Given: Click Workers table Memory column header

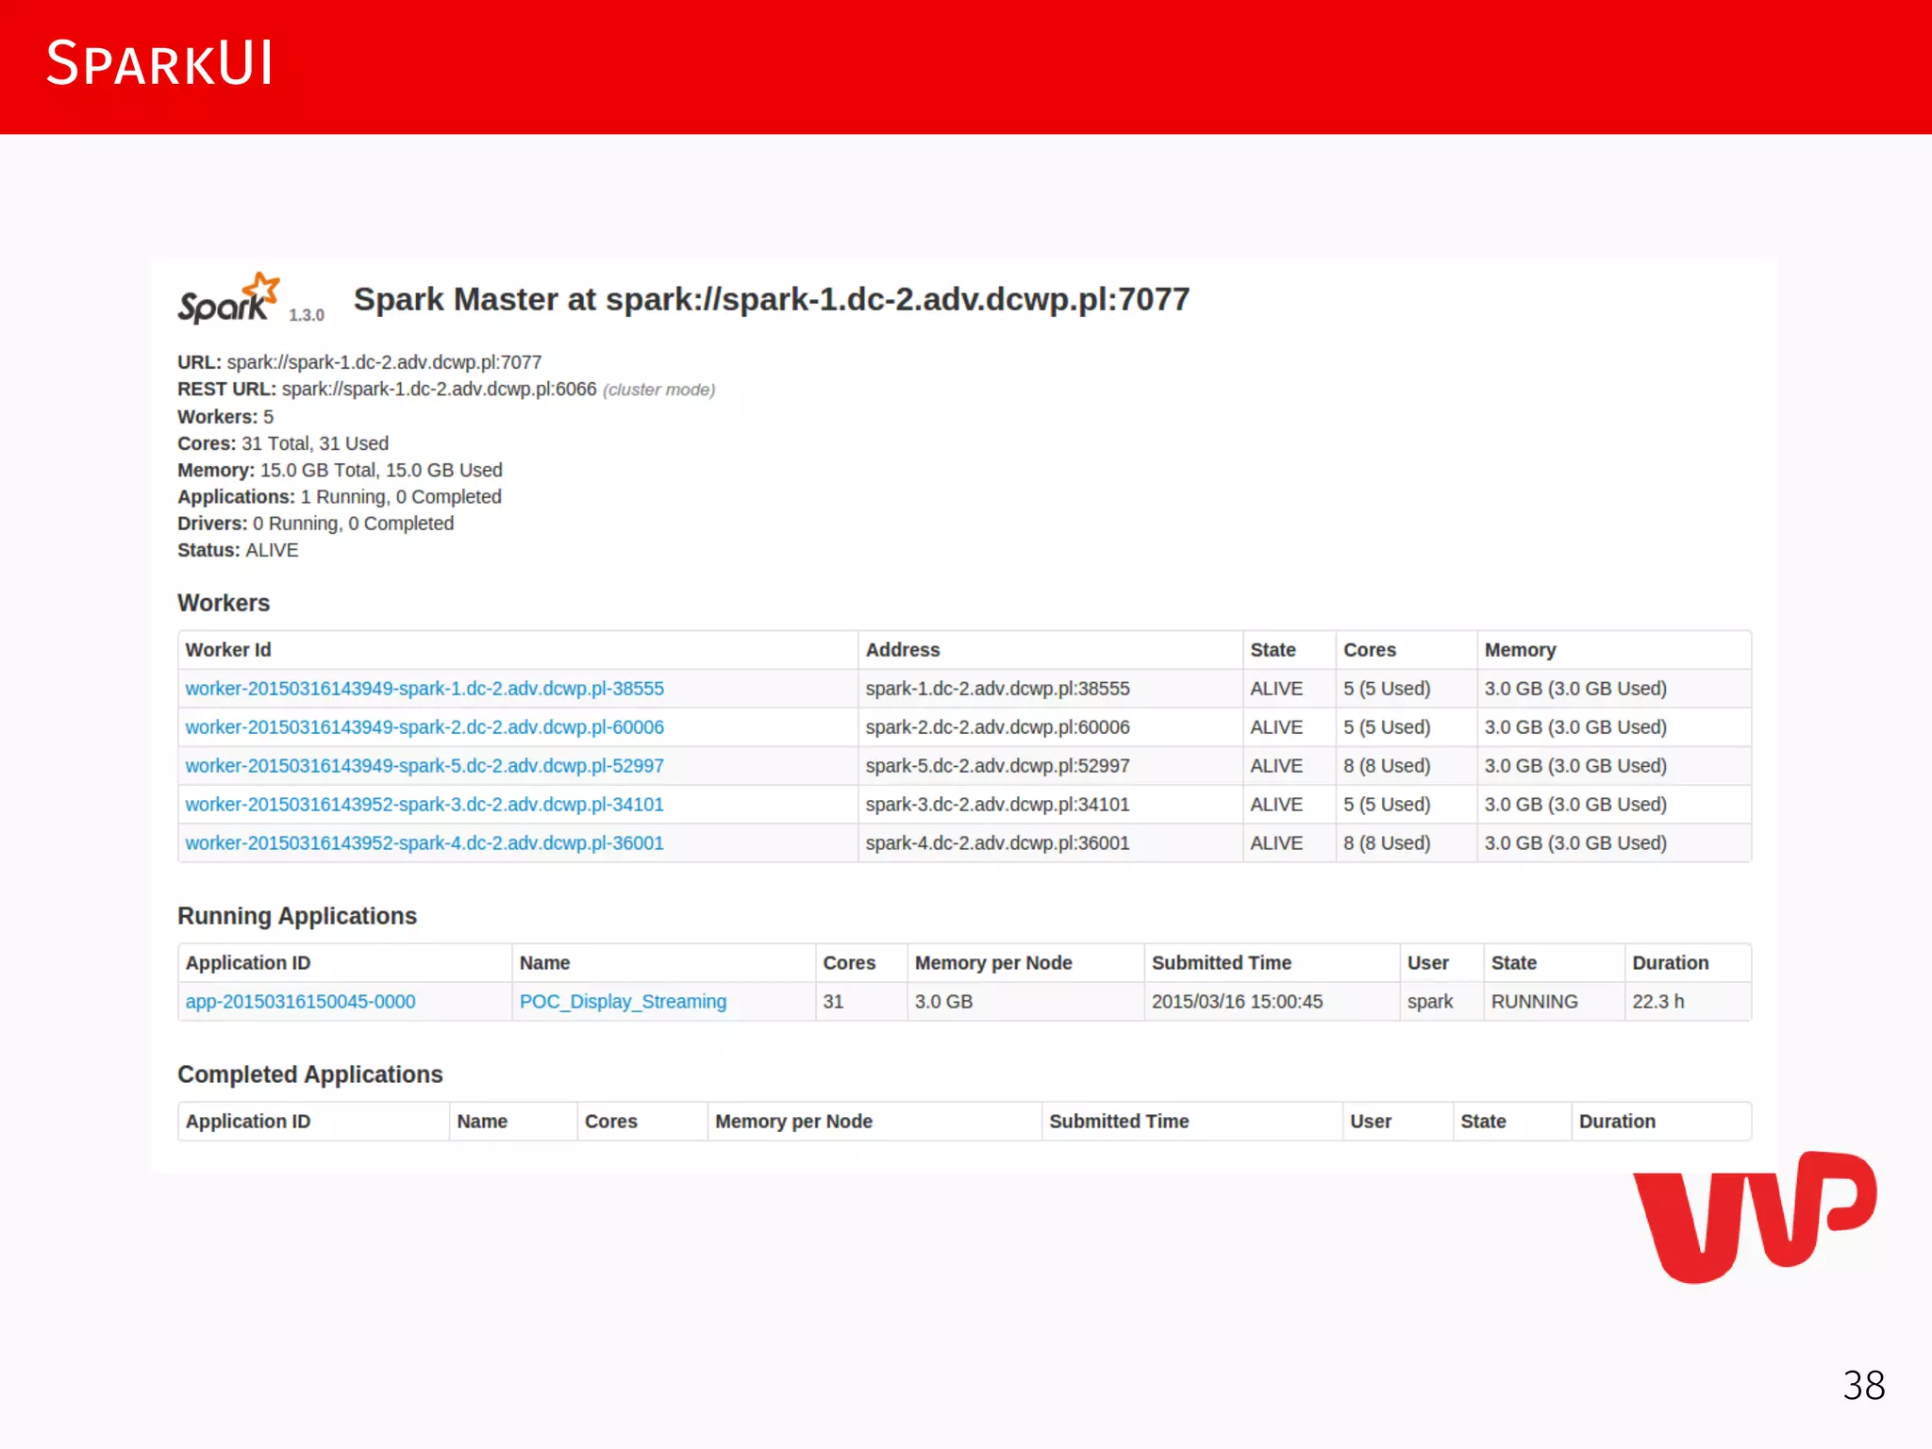Looking at the screenshot, I should [x=1520, y=650].
